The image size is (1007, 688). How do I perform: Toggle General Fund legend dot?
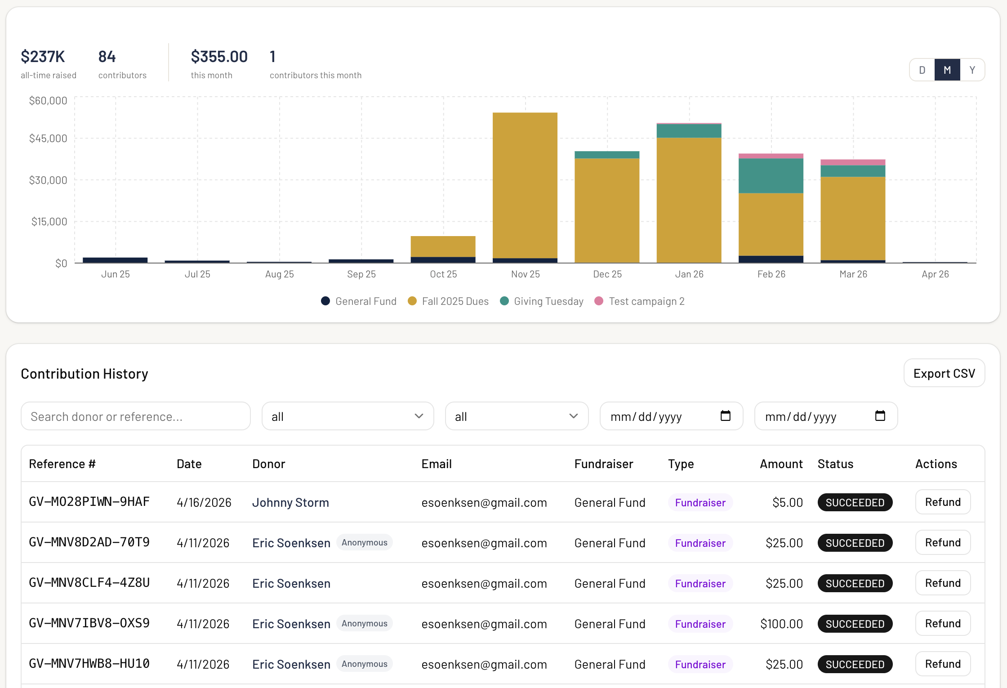pos(325,301)
